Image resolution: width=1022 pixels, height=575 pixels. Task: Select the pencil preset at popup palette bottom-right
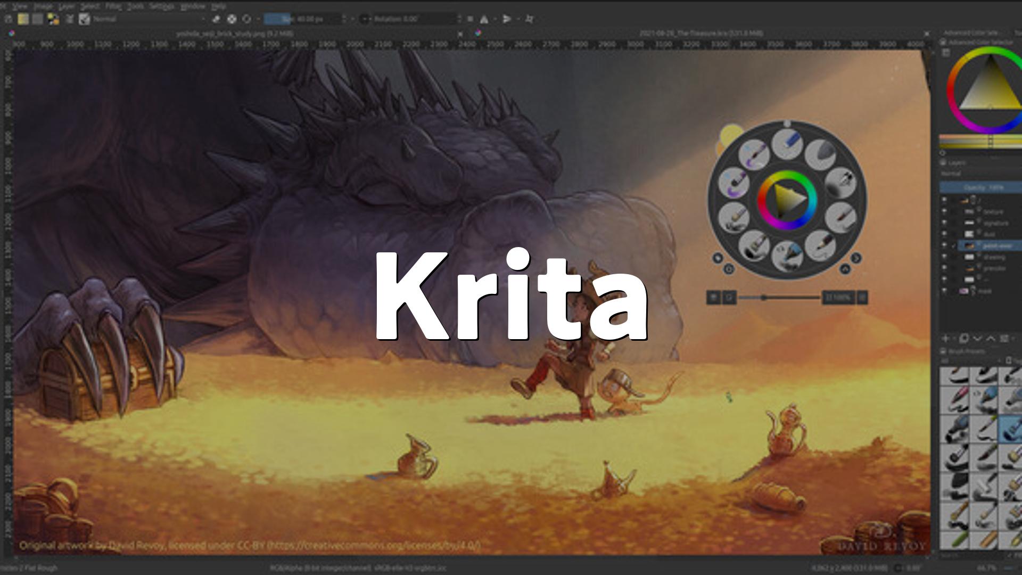tap(820, 245)
